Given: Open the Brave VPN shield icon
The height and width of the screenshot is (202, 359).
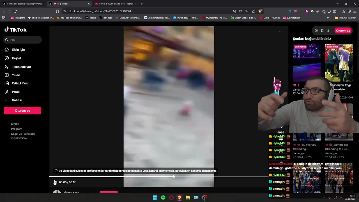Looking at the screenshot, I should pyautogui.click(x=349, y=11).
